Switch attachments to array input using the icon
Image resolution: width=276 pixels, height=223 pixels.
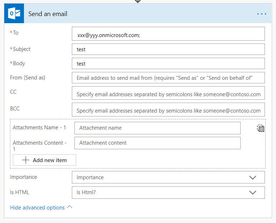261,128
